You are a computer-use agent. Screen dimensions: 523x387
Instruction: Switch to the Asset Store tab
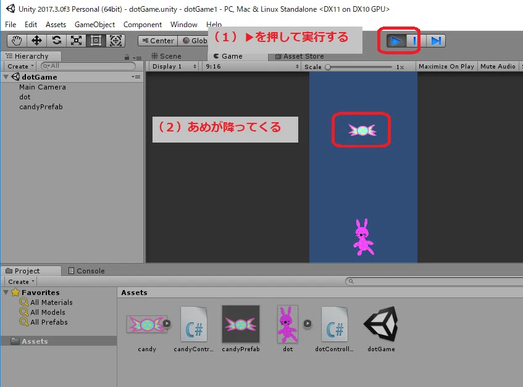299,56
